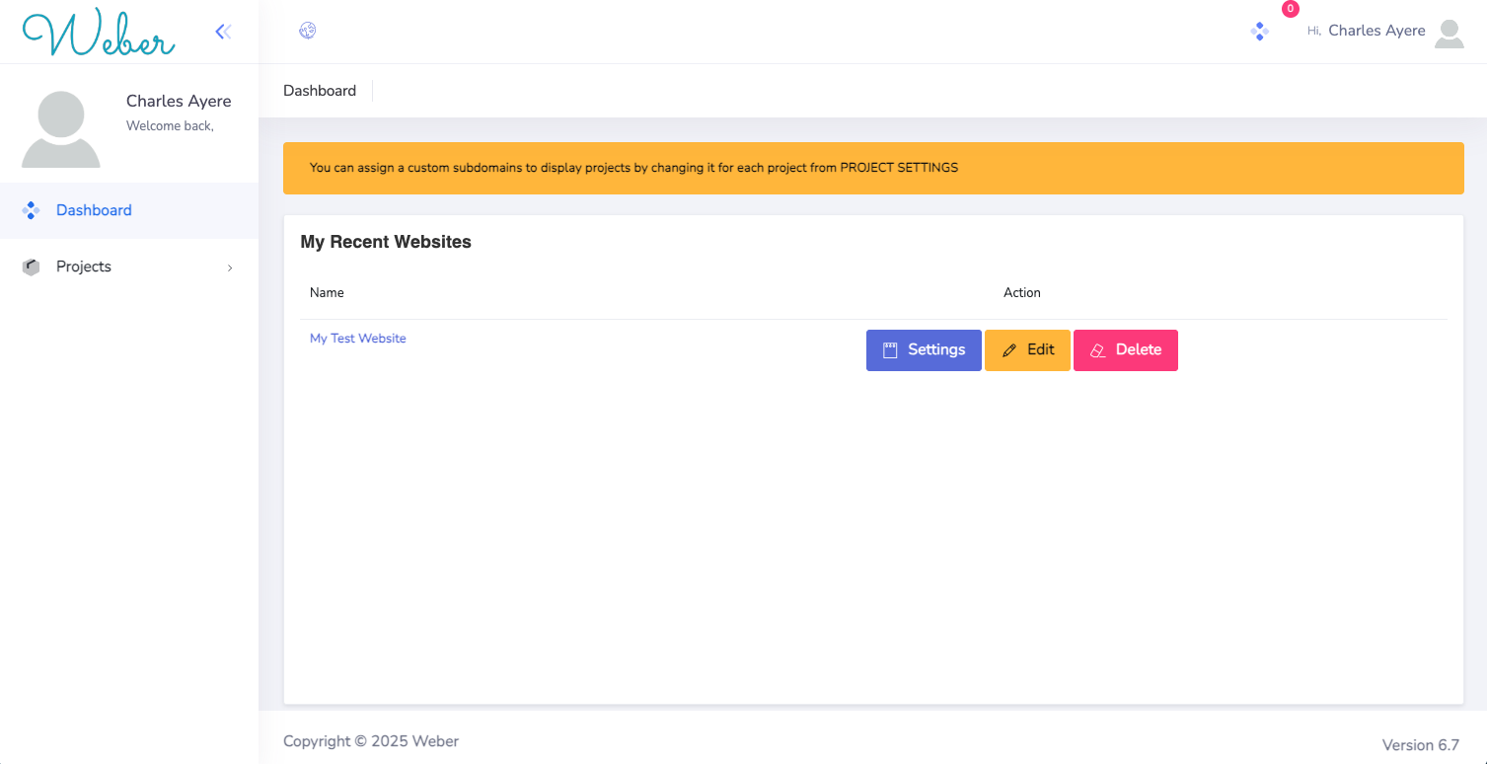This screenshot has width=1487, height=764.
Task: Click the eraser icon on the Delete button
Action: coord(1097,349)
